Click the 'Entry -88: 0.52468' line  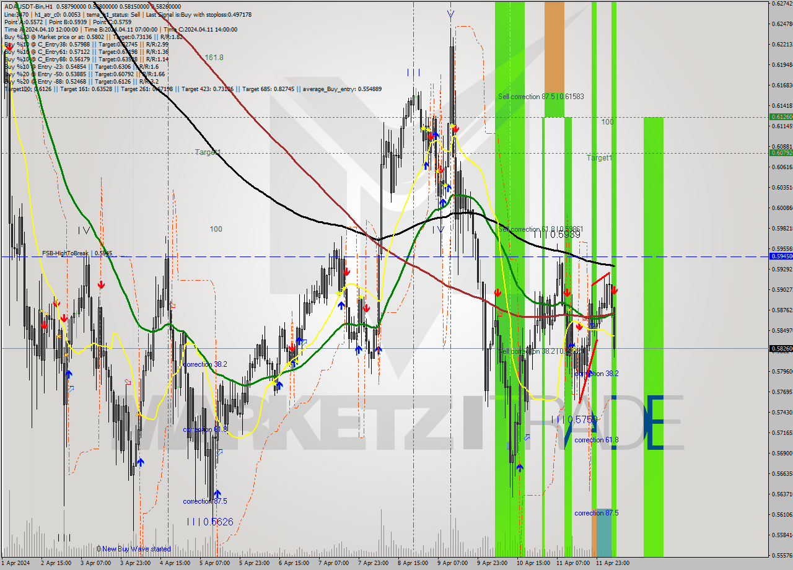pyautogui.click(x=63, y=82)
